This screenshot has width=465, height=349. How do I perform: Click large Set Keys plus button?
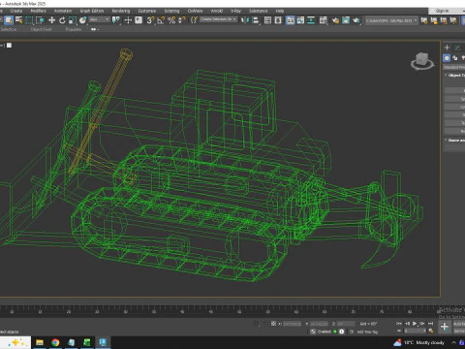click(x=445, y=327)
